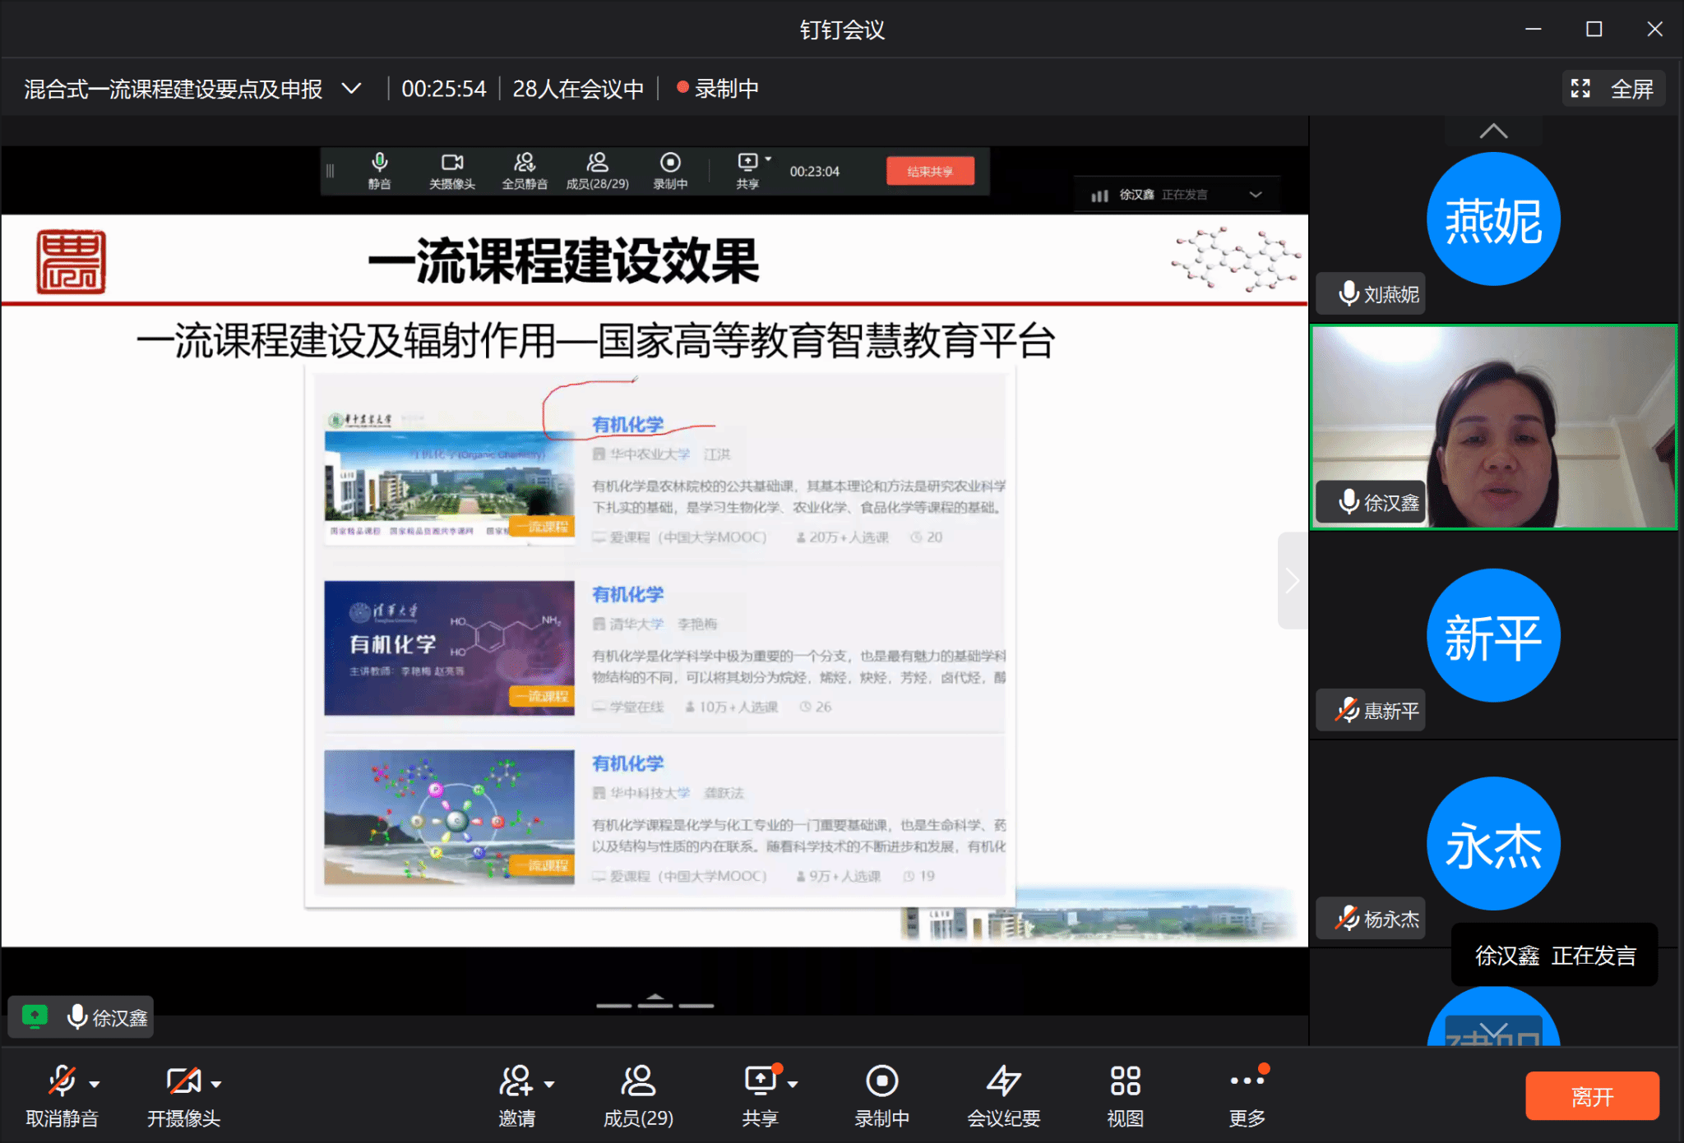Image resolution: width=1684 pixels, height=1143 pixels.
Task: Turn on camera with 开摄像头
Action: tap(183, 1081)
